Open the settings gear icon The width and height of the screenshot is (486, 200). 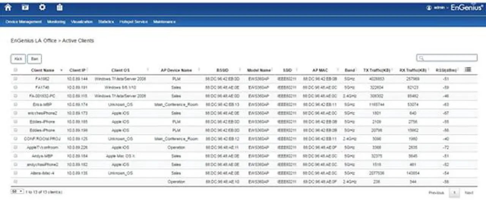pyautogui.click(x=42, y=7)
